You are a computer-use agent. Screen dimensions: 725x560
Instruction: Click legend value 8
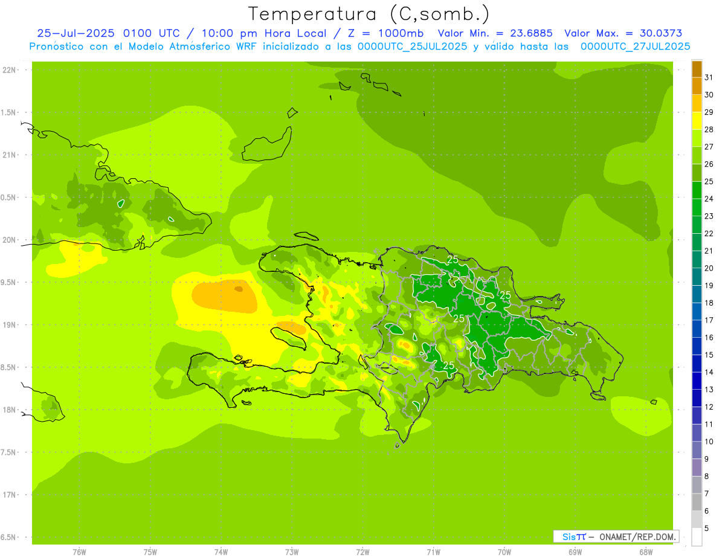(707, 476)
